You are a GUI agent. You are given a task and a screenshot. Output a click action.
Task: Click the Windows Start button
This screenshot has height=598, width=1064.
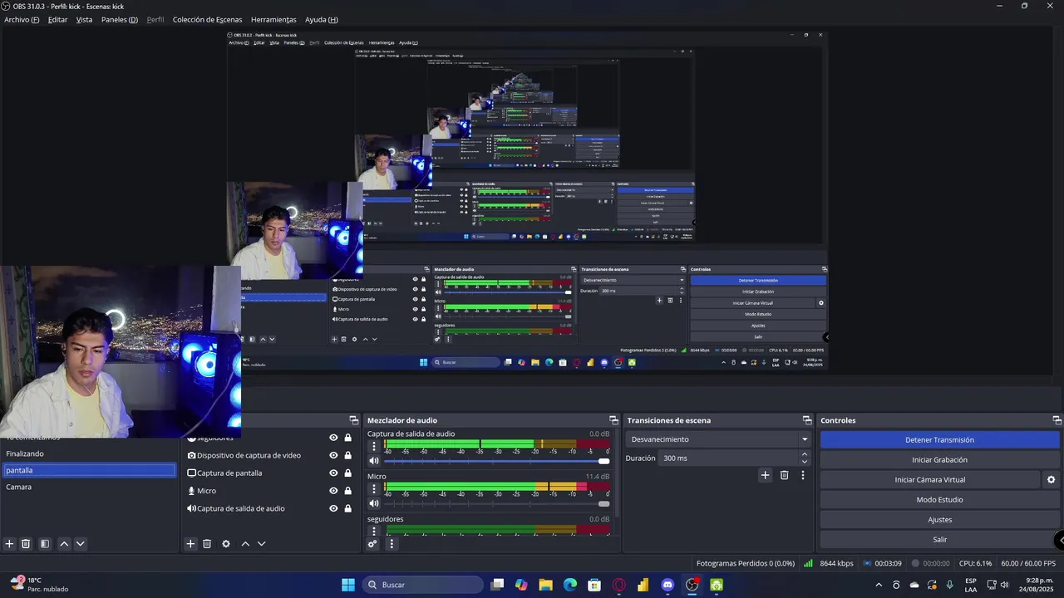point(348,585)
